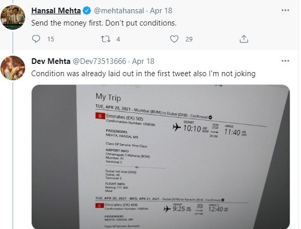Retweet Hansal Mehta's tweet

tap(105, 39)
